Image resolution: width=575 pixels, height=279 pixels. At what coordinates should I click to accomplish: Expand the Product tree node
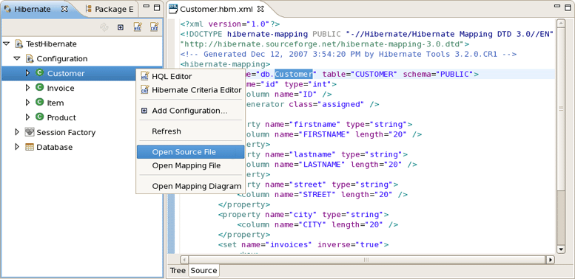pos(27,117)
